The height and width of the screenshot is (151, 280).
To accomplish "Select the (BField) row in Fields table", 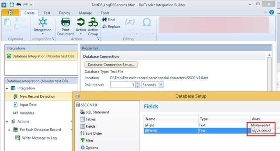I will [212, 131].
